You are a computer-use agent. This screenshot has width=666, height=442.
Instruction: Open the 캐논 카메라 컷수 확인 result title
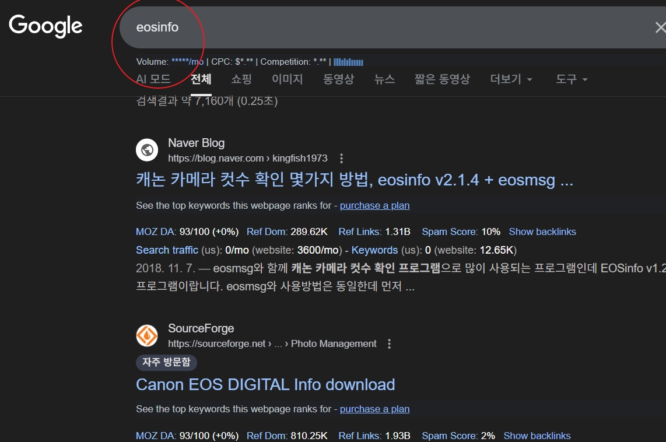tap(354, 180)
